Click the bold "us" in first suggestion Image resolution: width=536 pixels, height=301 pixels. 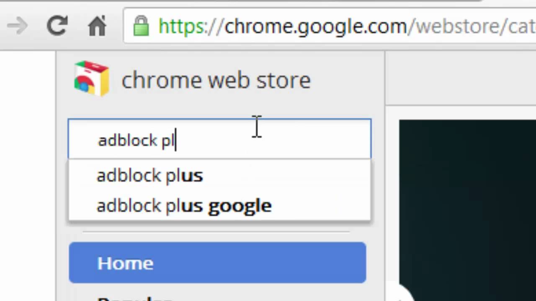coord(192,176)
